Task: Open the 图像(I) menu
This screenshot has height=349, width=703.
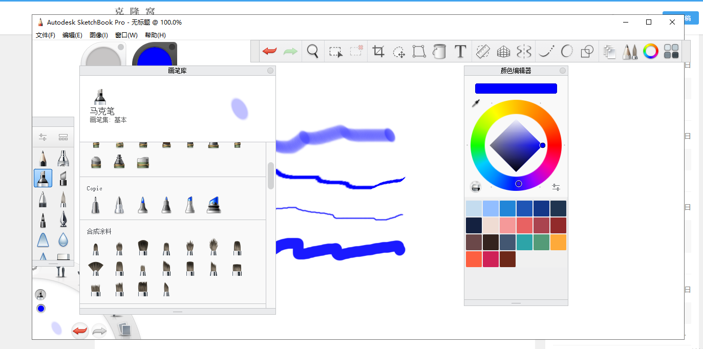Action: [x=98, y=35]
